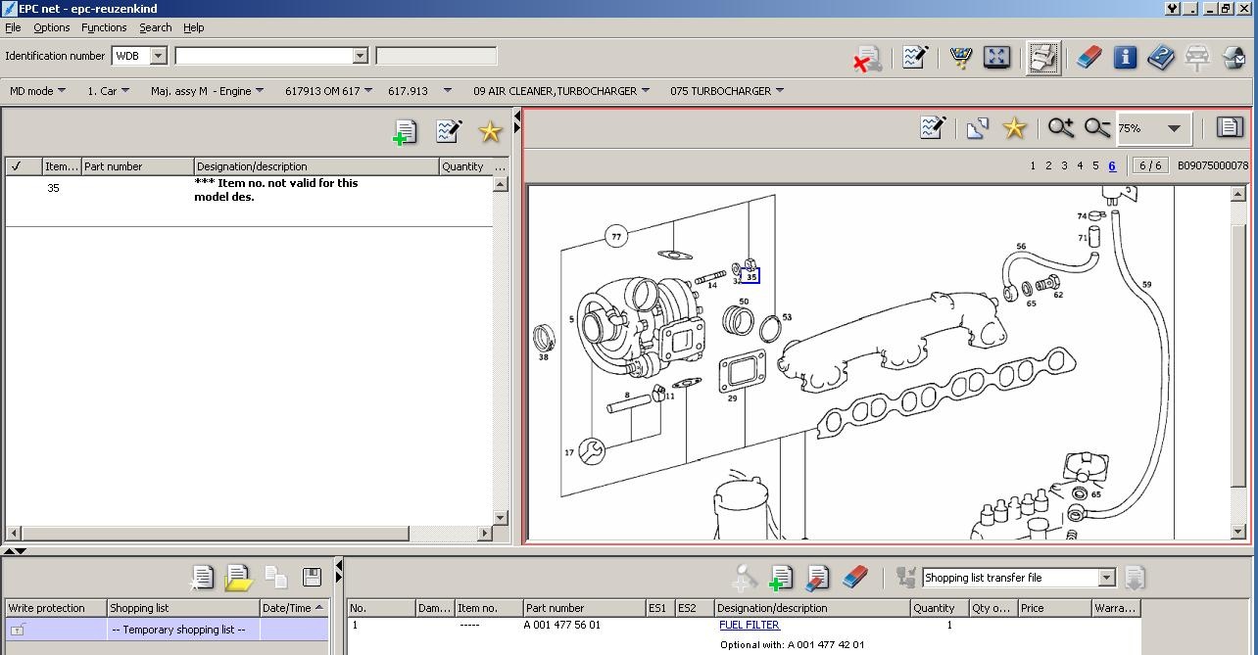Screen dimensions: 1258x655
Task: Open the Functions menu
Action: pyautogui.click(x=104, y=27)
